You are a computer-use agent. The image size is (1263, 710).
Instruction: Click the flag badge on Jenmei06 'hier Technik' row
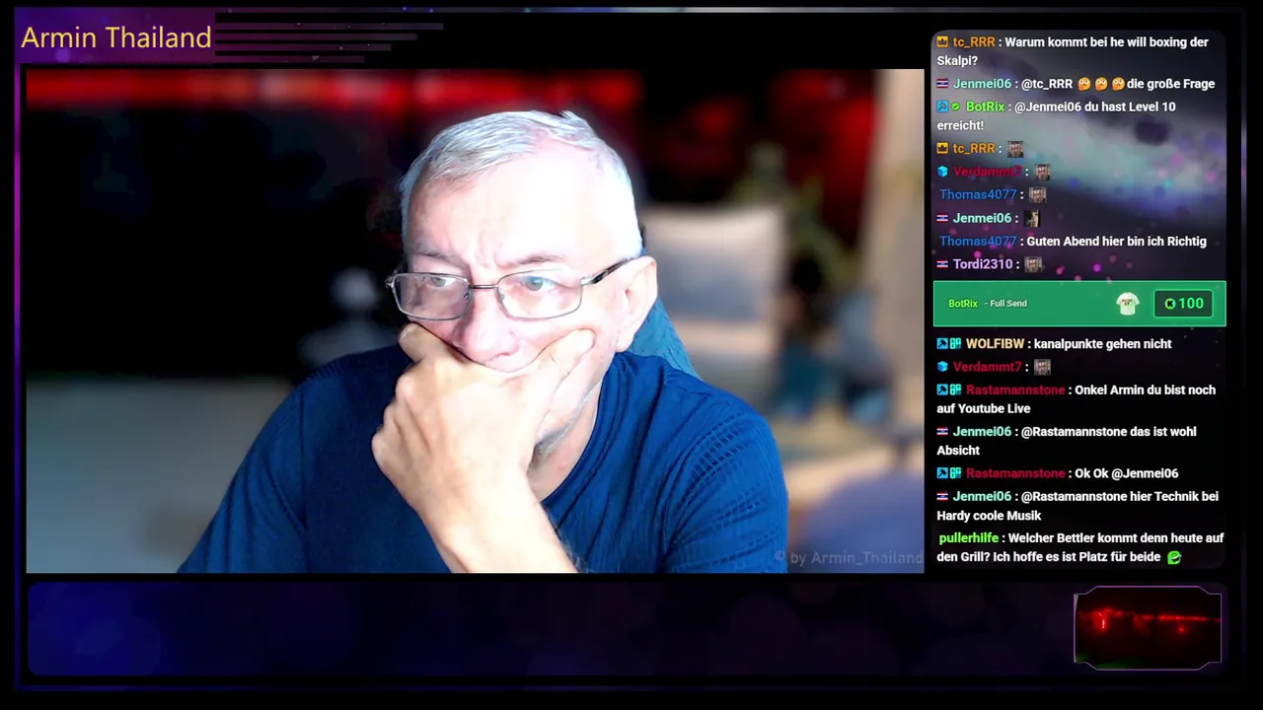point(942,496)
